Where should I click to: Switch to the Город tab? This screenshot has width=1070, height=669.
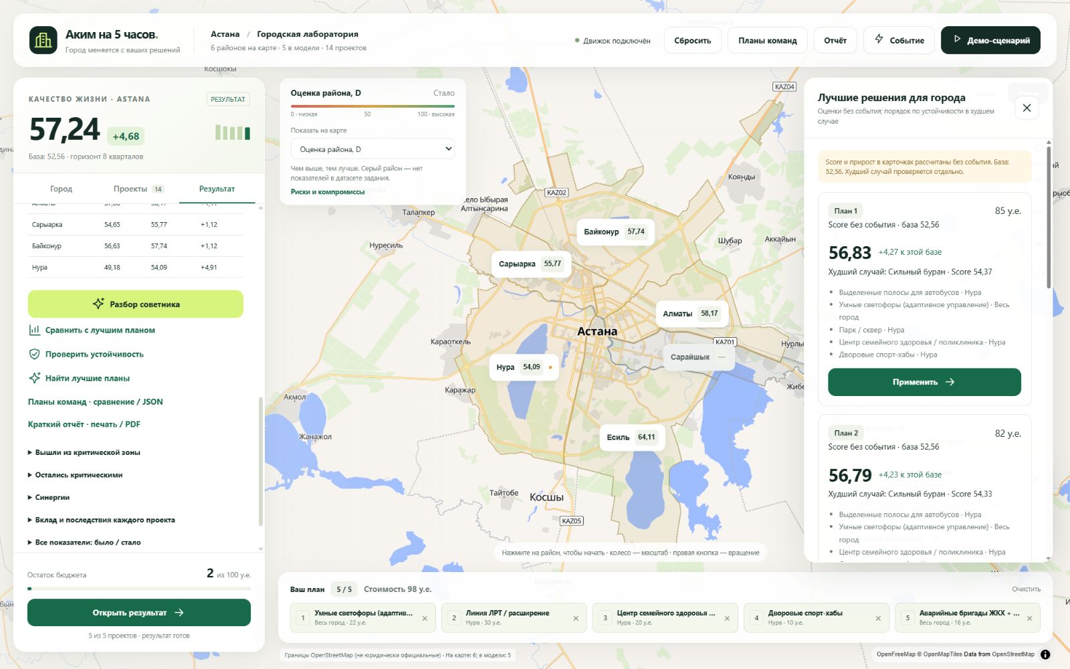[x=61, y=189]
